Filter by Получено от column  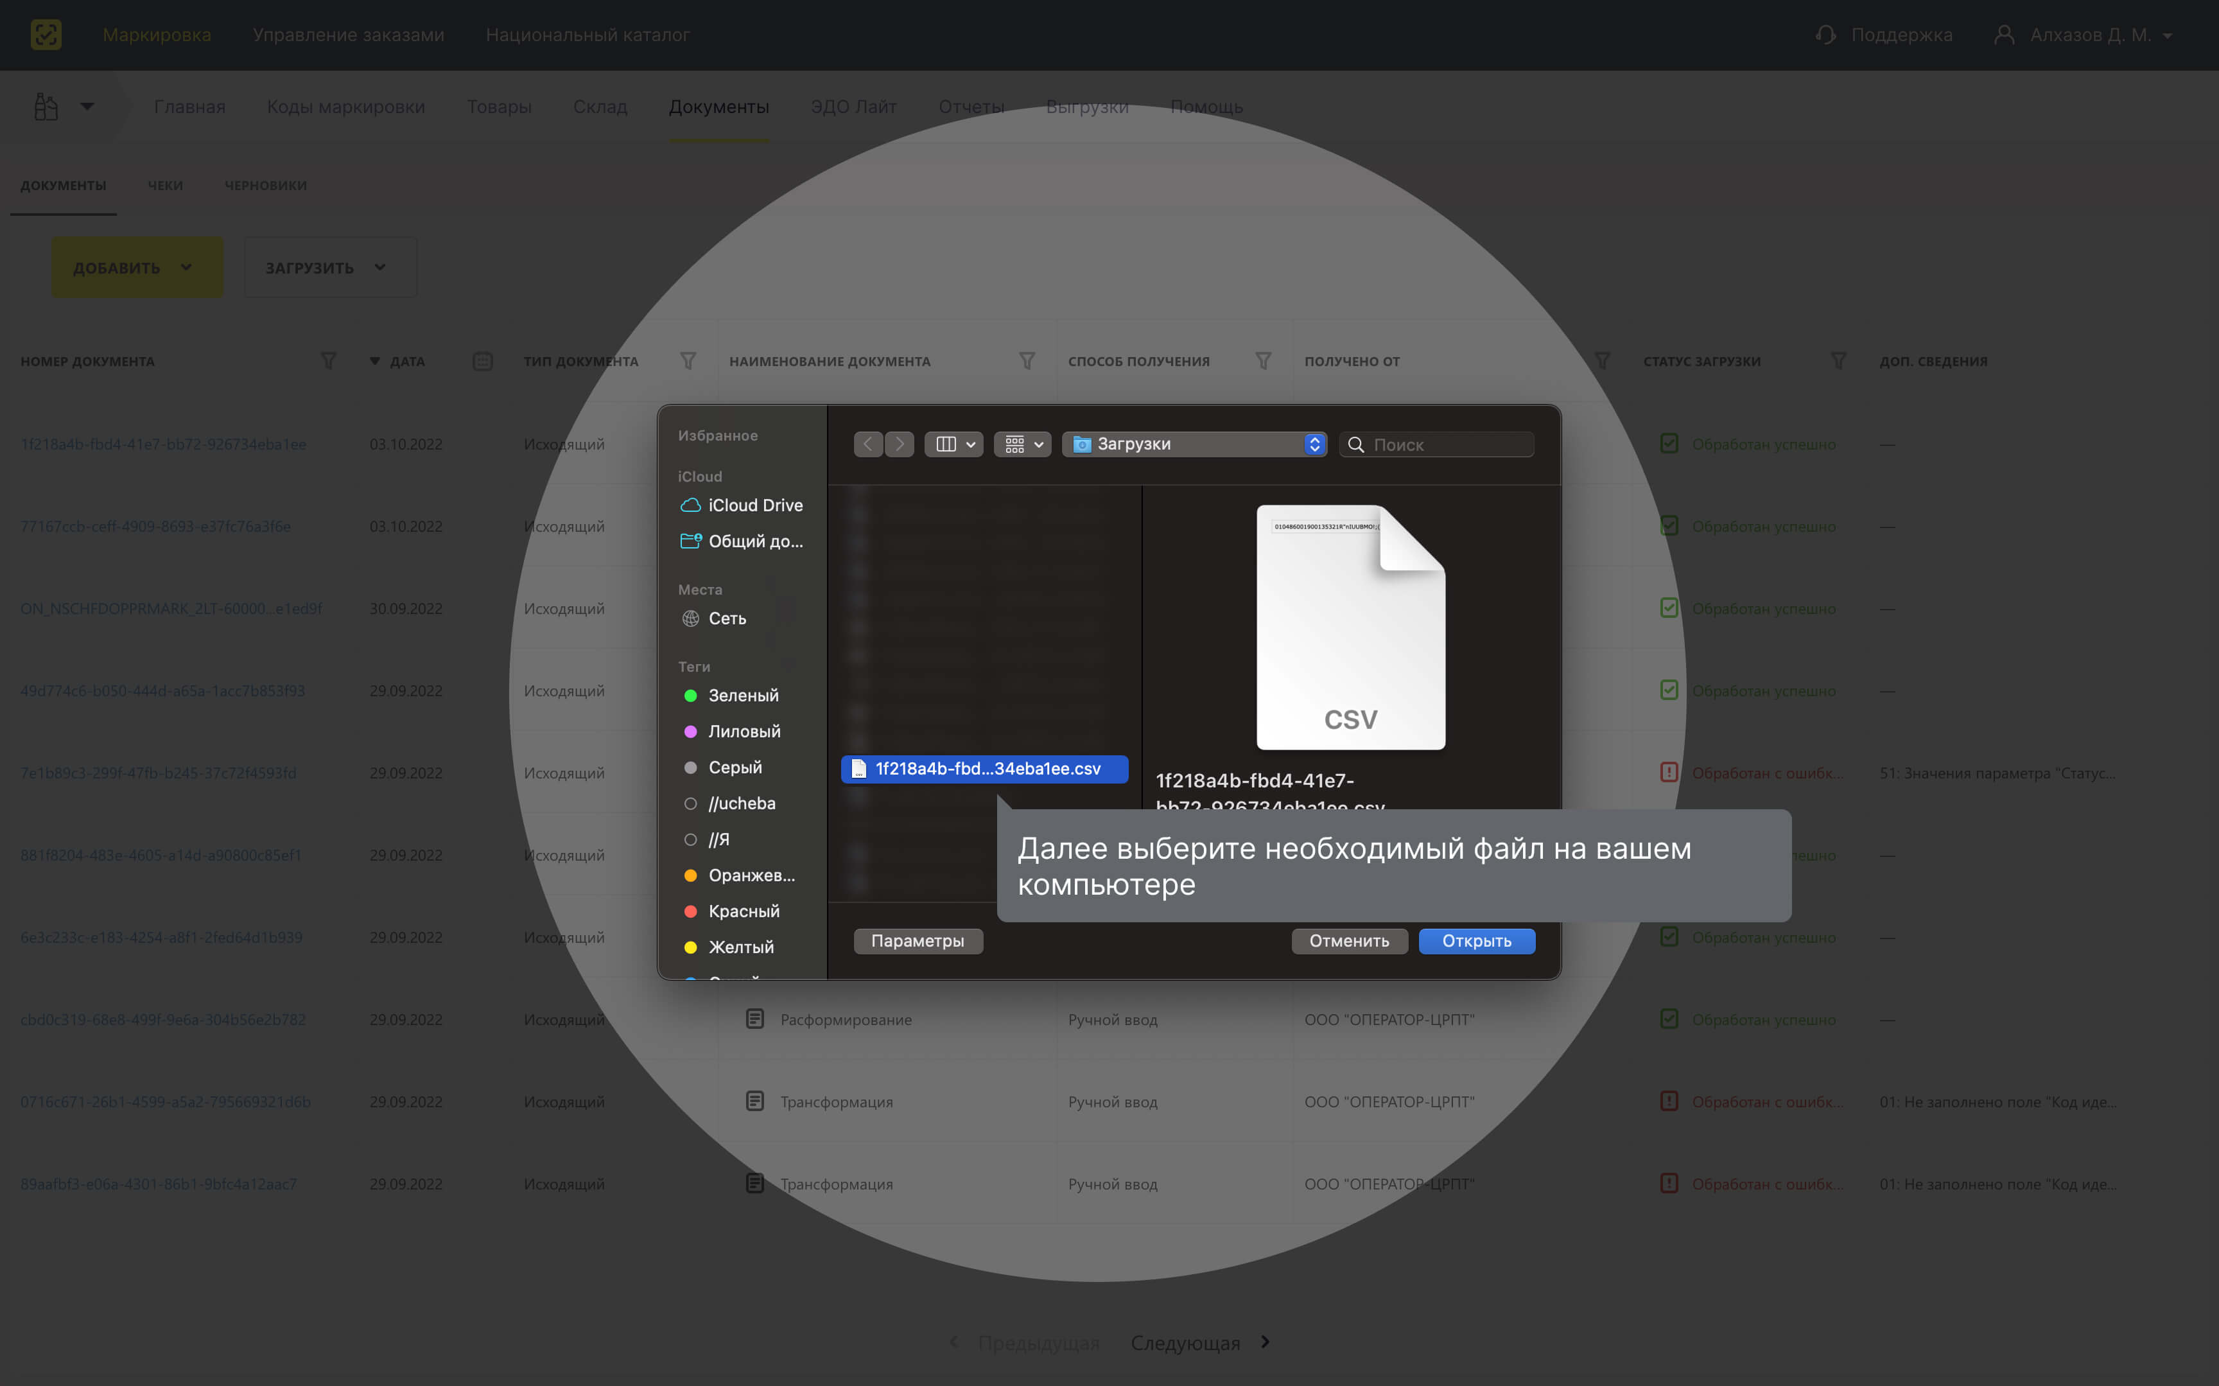coord(1603,361)
